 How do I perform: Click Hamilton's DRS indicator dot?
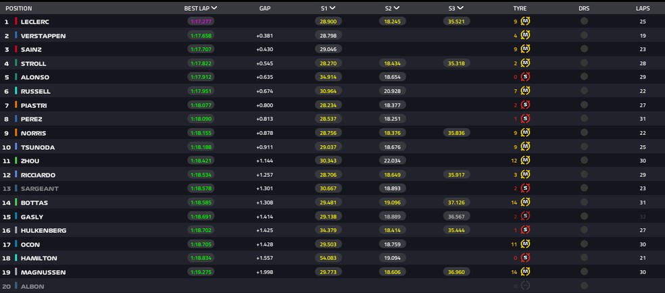pos(584,257)
